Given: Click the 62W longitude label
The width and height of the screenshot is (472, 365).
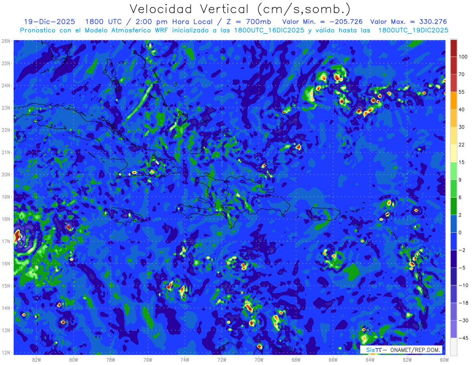Looking at the screenshot, I should (407, 359).
